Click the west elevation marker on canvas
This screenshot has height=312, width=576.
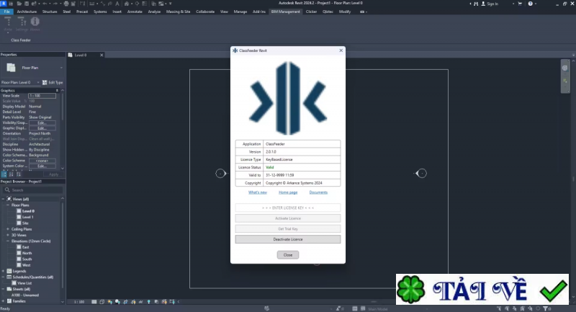(x=221, y=173)
